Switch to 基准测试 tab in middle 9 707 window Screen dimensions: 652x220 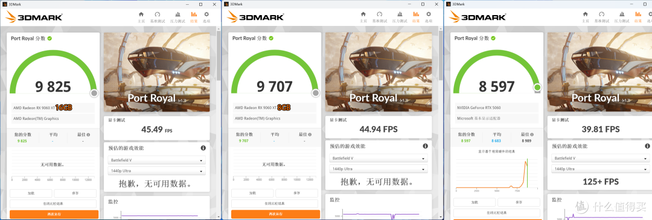pos(380,17)
